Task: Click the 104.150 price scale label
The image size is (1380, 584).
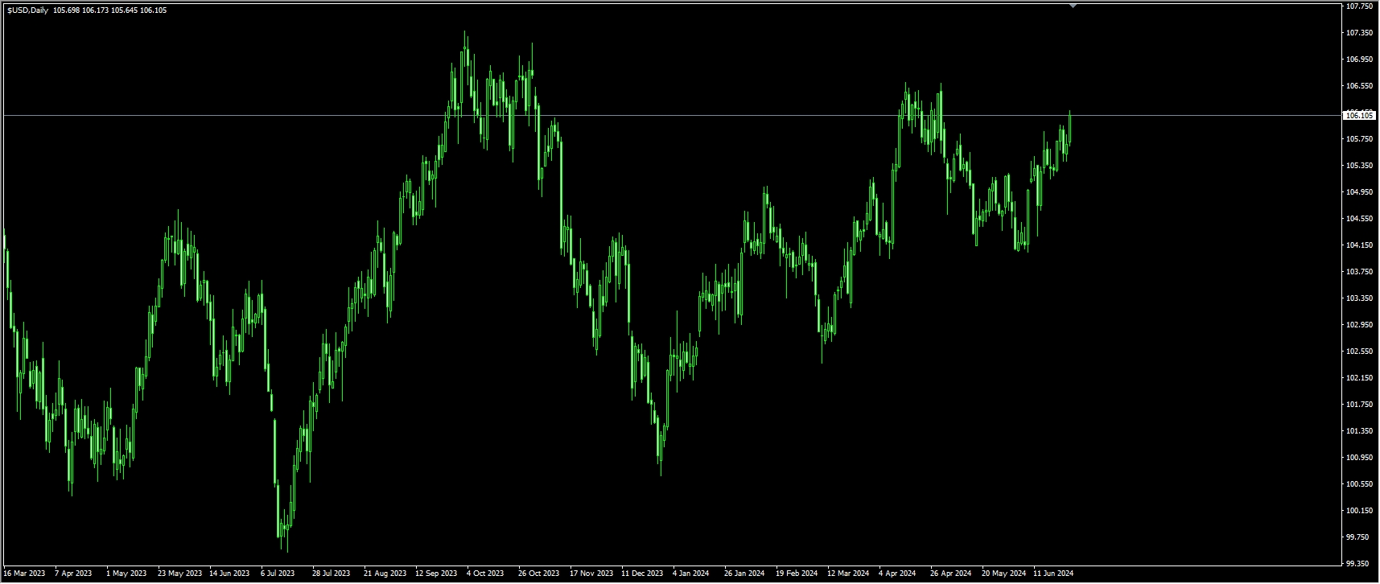Action: [x=1359, y=245]
